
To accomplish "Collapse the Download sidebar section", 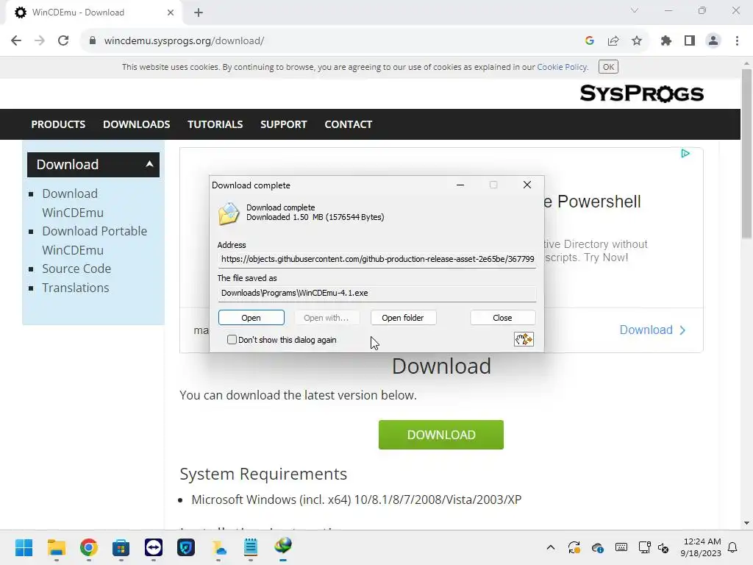I will [149, 164].
